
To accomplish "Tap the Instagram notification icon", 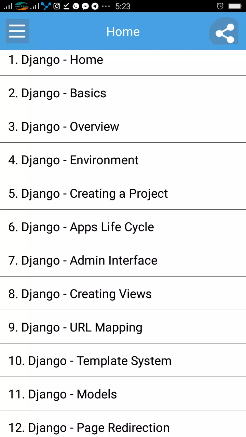I will [x=57, y=6].
